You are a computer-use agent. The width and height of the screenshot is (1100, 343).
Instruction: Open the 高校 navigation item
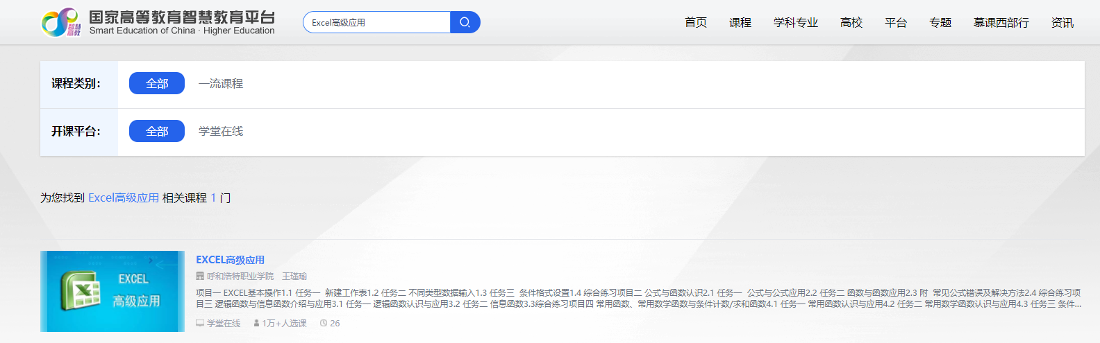[851, 22]
